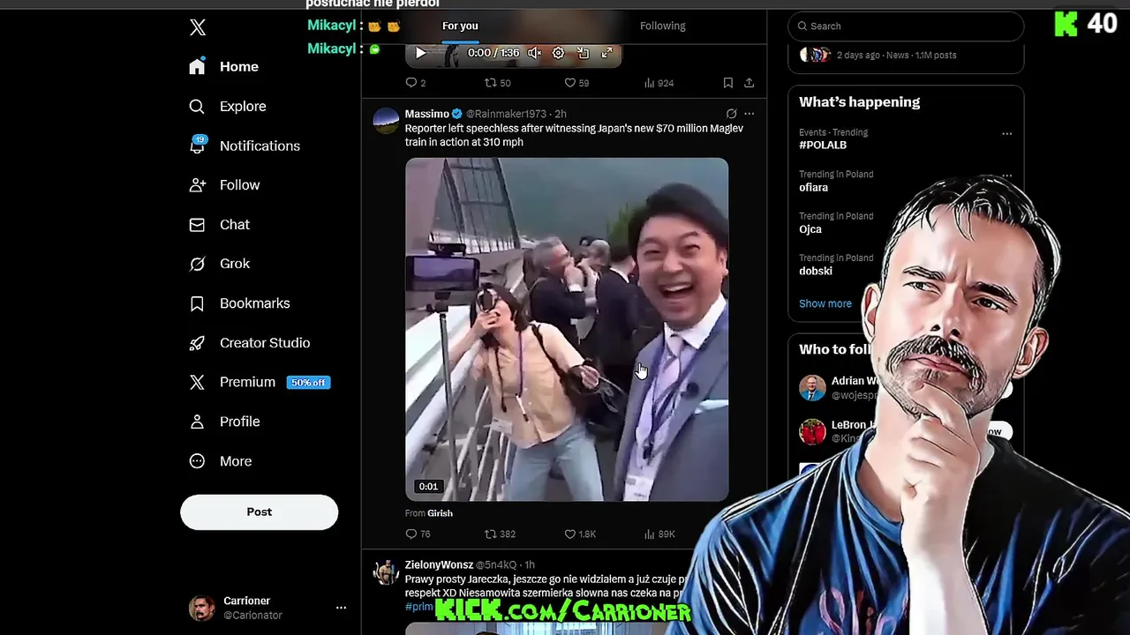Switch to the Following tab

pyautogui.click(x=662, y=26)
